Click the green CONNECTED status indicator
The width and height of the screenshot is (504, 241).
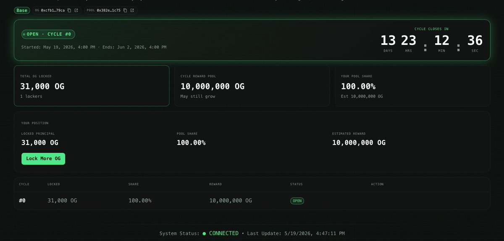[220, 233]
